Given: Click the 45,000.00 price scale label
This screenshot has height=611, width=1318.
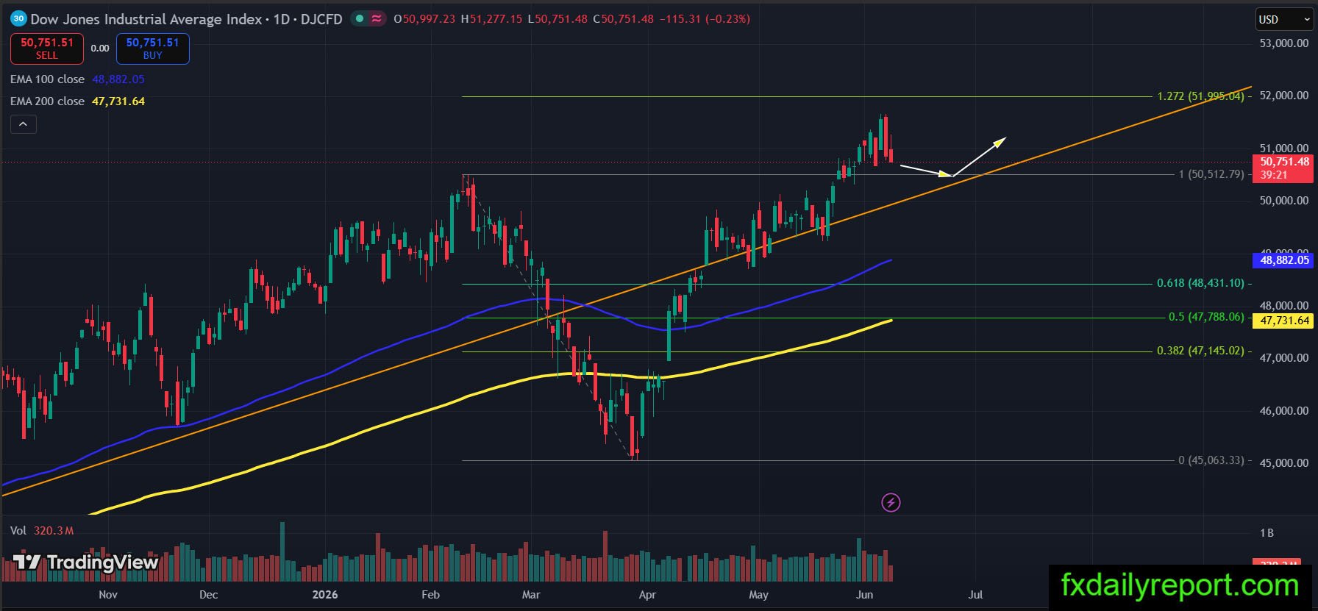Looking at the screenshot, I should [1284, 463].
